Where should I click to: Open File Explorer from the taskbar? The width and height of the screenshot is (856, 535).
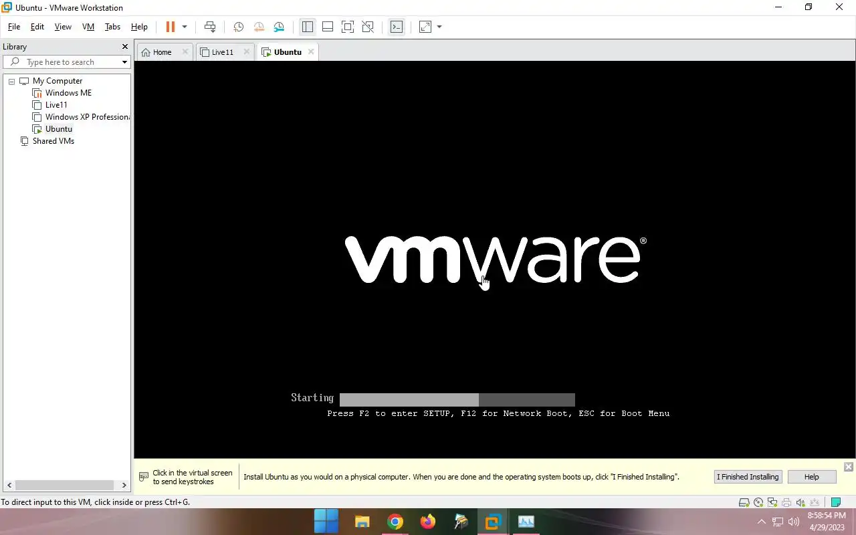click(362, 522)
